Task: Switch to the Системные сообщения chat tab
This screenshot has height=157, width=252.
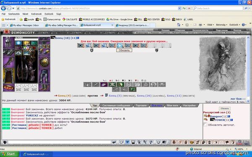Action: (x=116, y=106)
